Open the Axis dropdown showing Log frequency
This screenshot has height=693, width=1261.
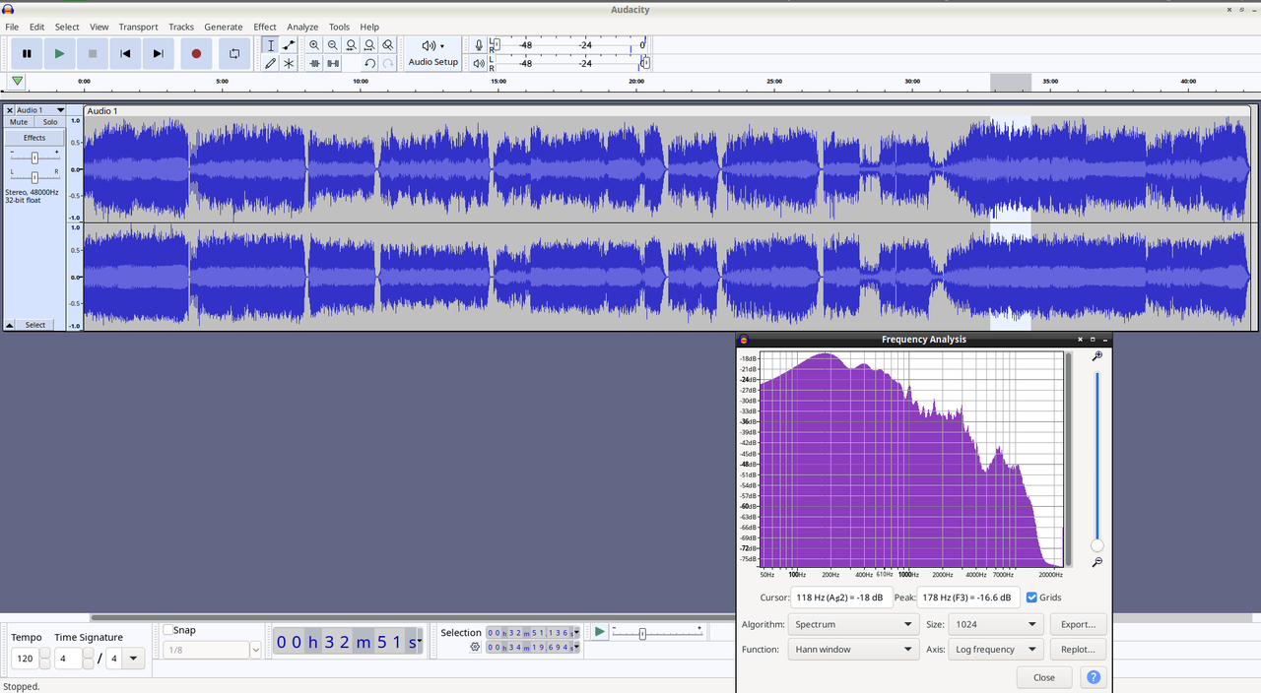[996, 650]
